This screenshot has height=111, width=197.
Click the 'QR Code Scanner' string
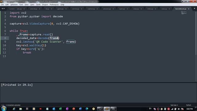49,42
